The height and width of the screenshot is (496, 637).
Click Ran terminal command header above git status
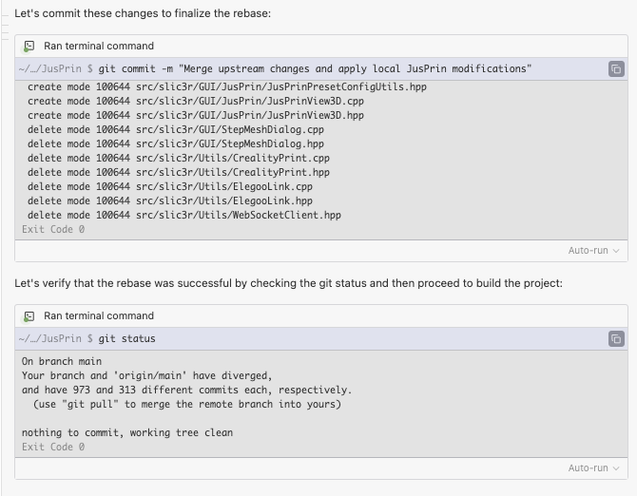pyautogui.click(x=99, y=315)
